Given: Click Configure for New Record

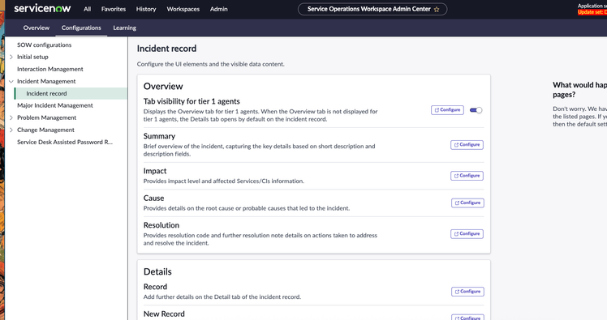Looking at the screenshot, I should pos(467,318).
